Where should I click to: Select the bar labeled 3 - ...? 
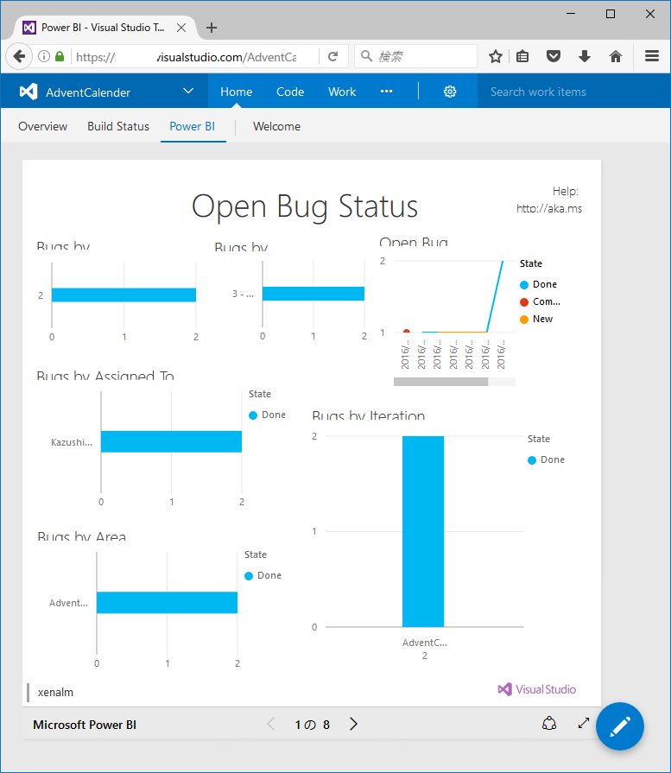[313, 294]
